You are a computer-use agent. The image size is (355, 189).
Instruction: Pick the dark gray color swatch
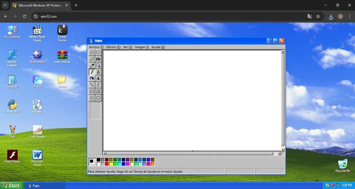(x=103, y=160)
